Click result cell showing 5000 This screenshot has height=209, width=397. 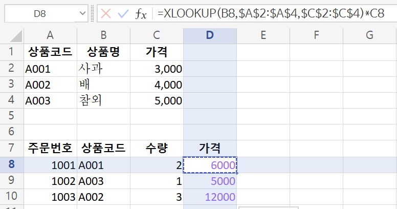[x=210, y=181]
